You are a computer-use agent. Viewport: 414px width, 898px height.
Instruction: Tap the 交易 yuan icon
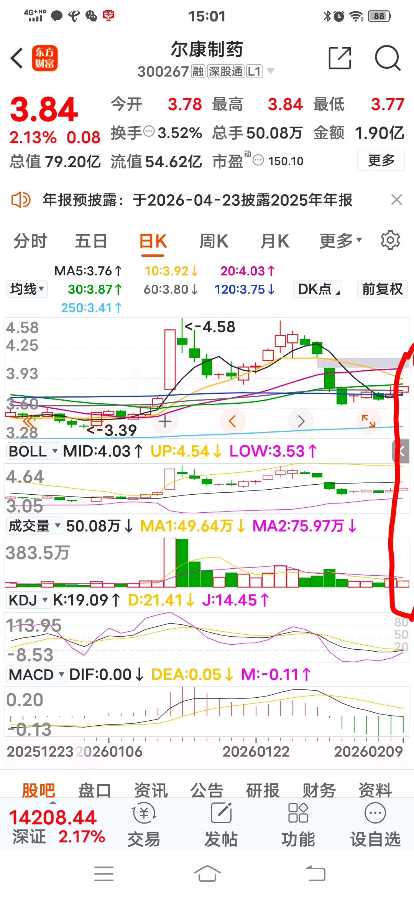tap(144, 813)
